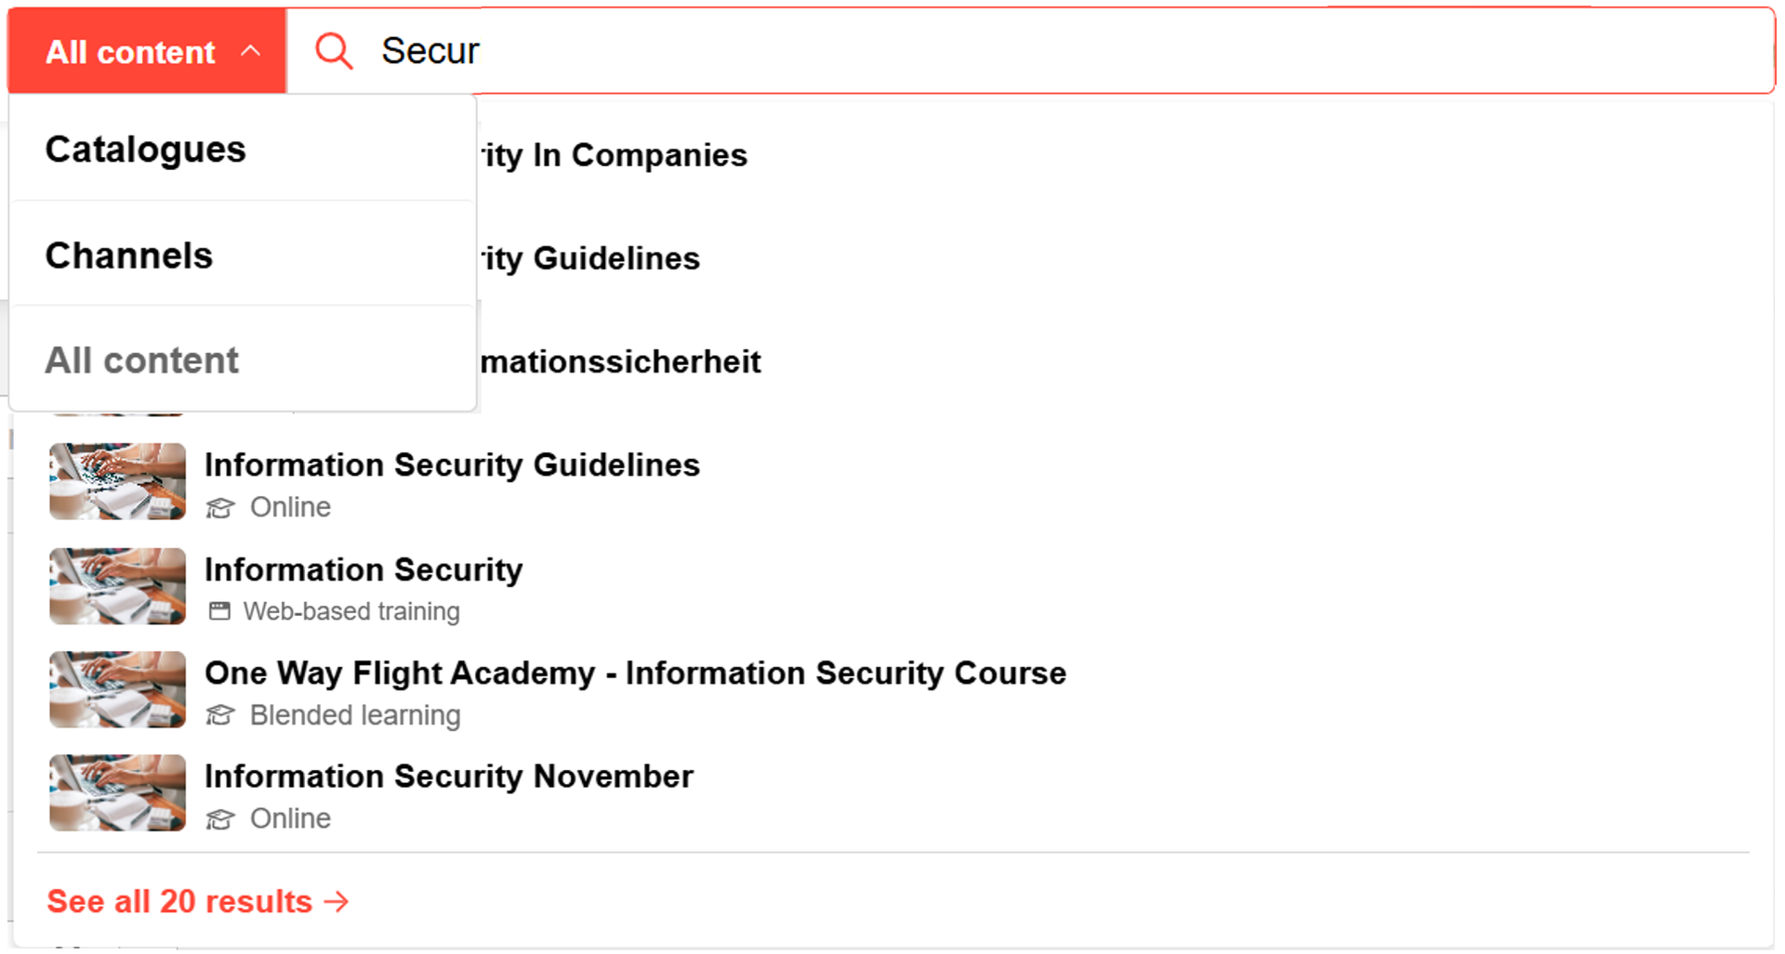Click graduation cap icon under Information Security November
This screenshot has height=954, width=1785.
click(220, 819)
